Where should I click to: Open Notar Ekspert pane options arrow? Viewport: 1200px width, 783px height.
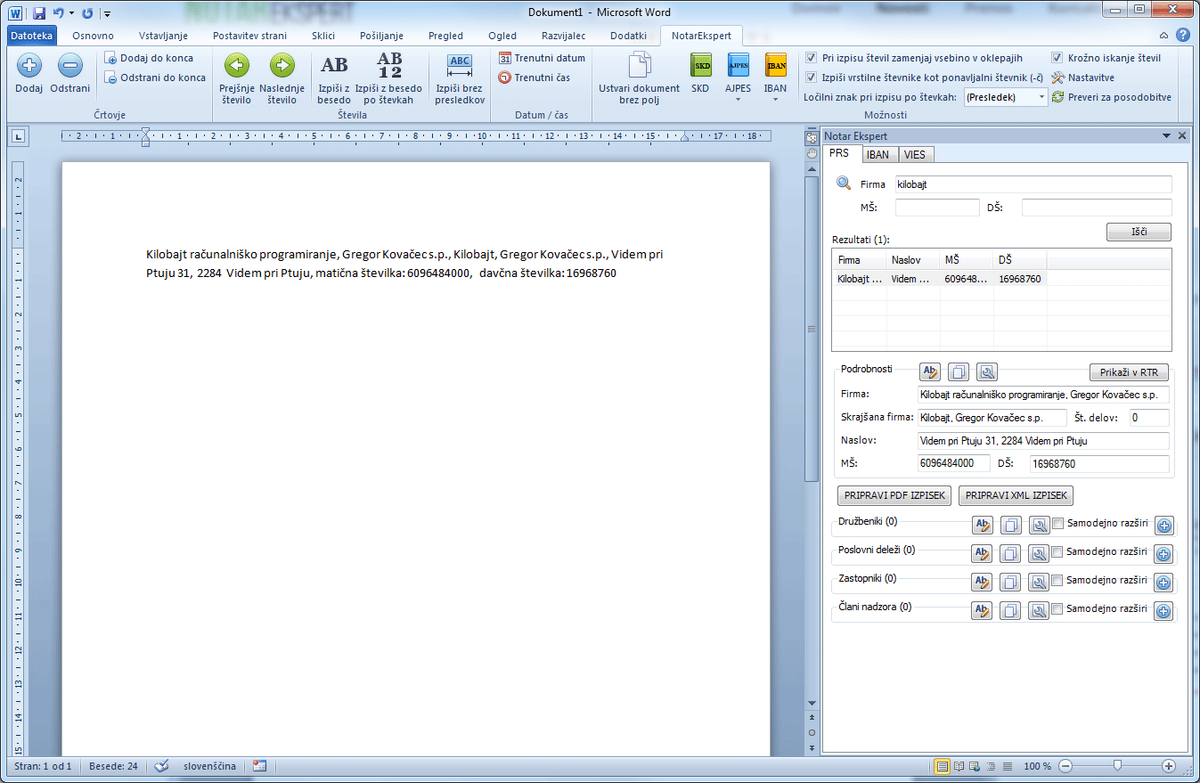coord(1166,136)
